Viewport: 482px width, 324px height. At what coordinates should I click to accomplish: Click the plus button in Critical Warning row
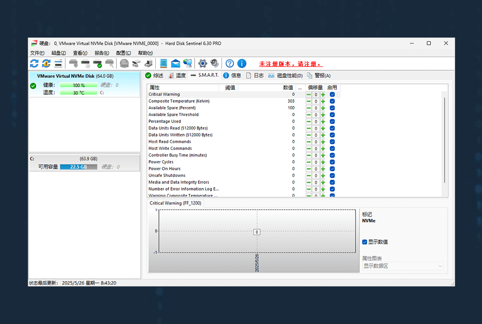point(323,94)
